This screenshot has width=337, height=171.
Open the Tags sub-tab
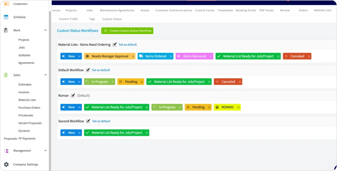click(x=92, y=19)
